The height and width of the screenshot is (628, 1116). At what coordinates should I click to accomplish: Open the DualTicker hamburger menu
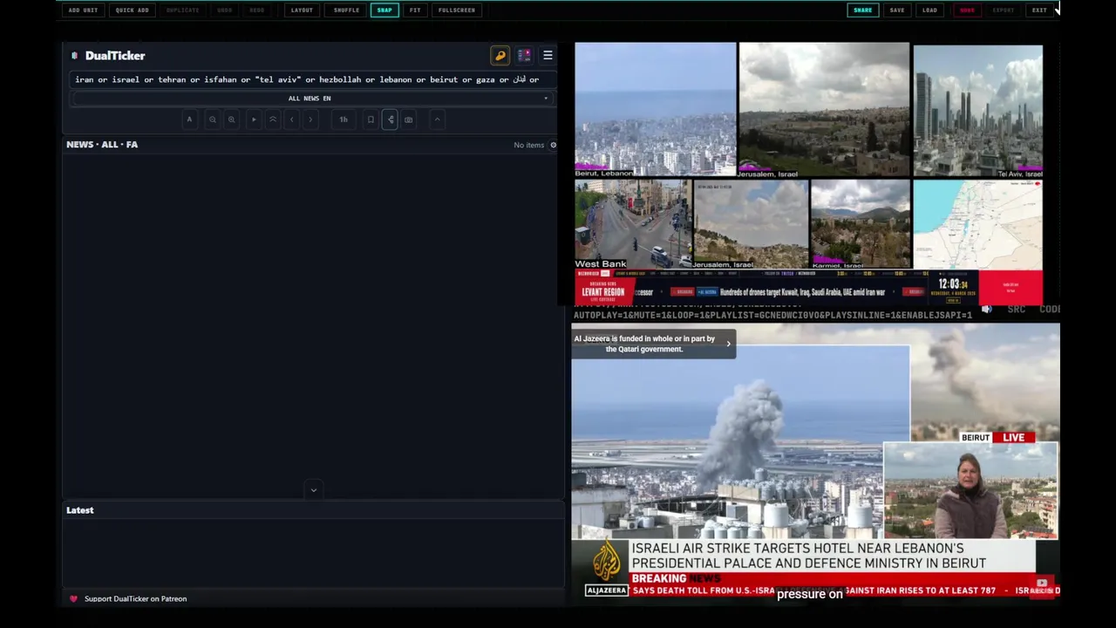click(548, 56)
